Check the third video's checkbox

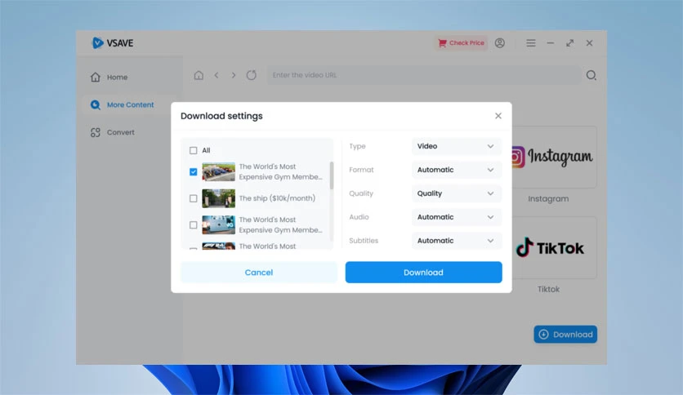coord(193,225)
